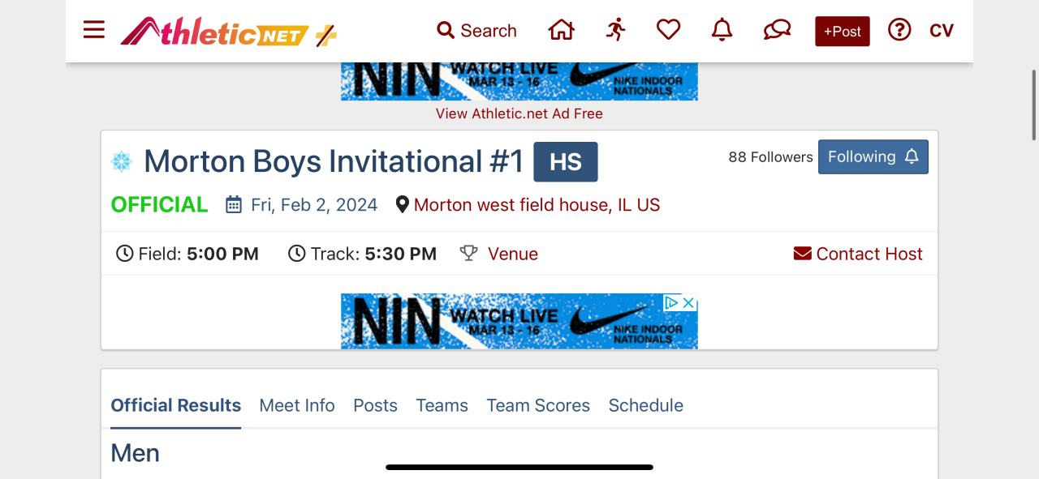The height and width of the screenshot is (479, 1039).
Task: Select the Schedule tab
Action: [646, 405]
